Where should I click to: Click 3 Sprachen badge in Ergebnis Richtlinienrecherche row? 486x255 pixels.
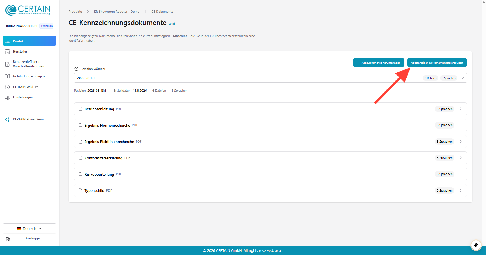[x=445, y=142]
